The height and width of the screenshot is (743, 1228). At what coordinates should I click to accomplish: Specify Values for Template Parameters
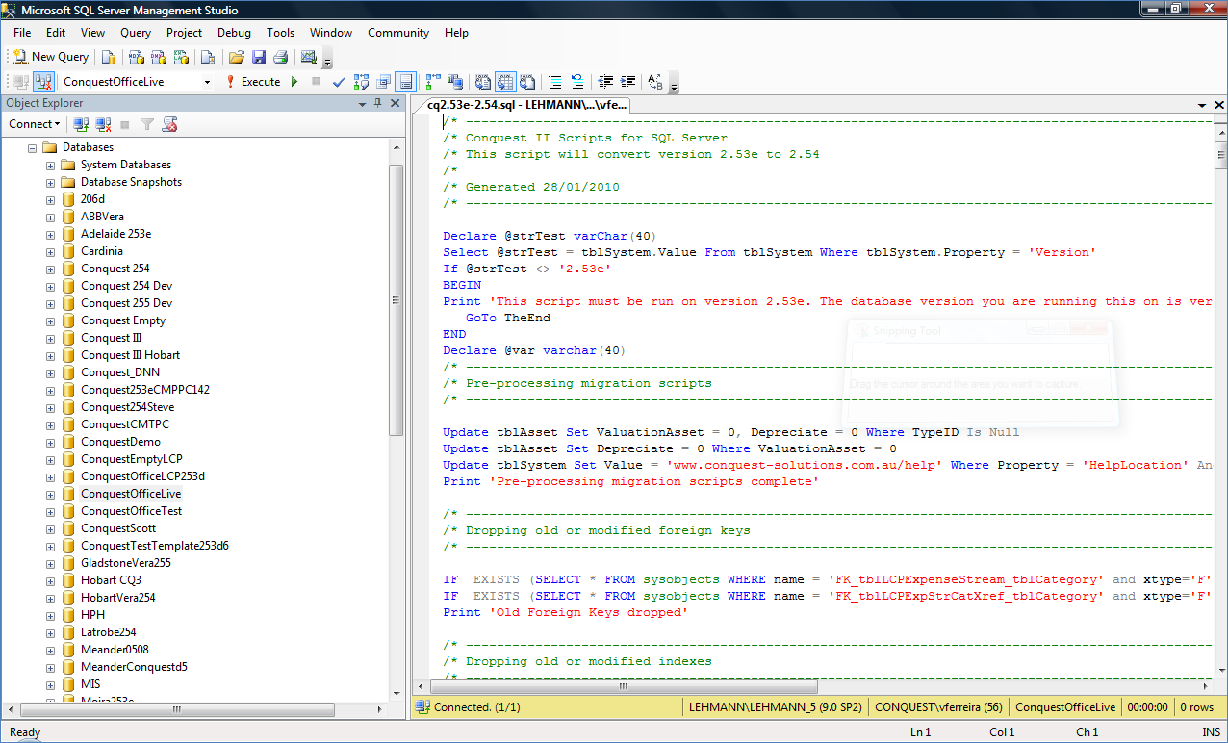[655, 82]
